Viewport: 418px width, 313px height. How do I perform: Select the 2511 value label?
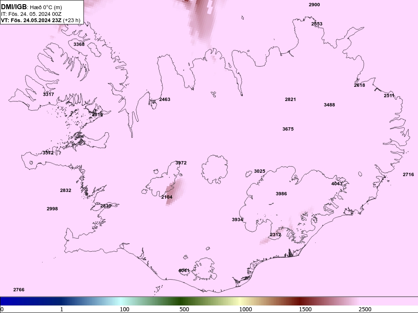click(389, 96)
